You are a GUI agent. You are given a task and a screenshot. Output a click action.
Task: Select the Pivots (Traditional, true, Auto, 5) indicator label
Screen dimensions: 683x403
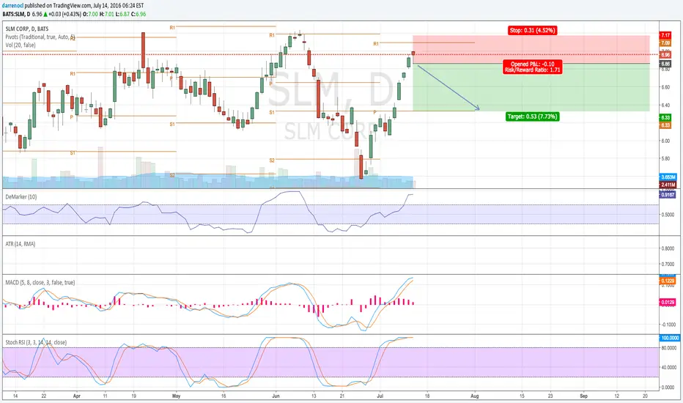[40, 37]
